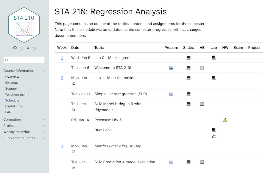Click the sidebar search field
Screen dimensions: 268x173
(24, 60)
